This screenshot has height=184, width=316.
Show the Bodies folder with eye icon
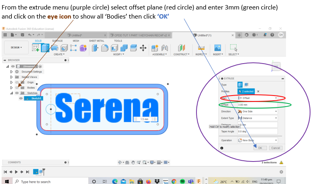pos(17,88)
